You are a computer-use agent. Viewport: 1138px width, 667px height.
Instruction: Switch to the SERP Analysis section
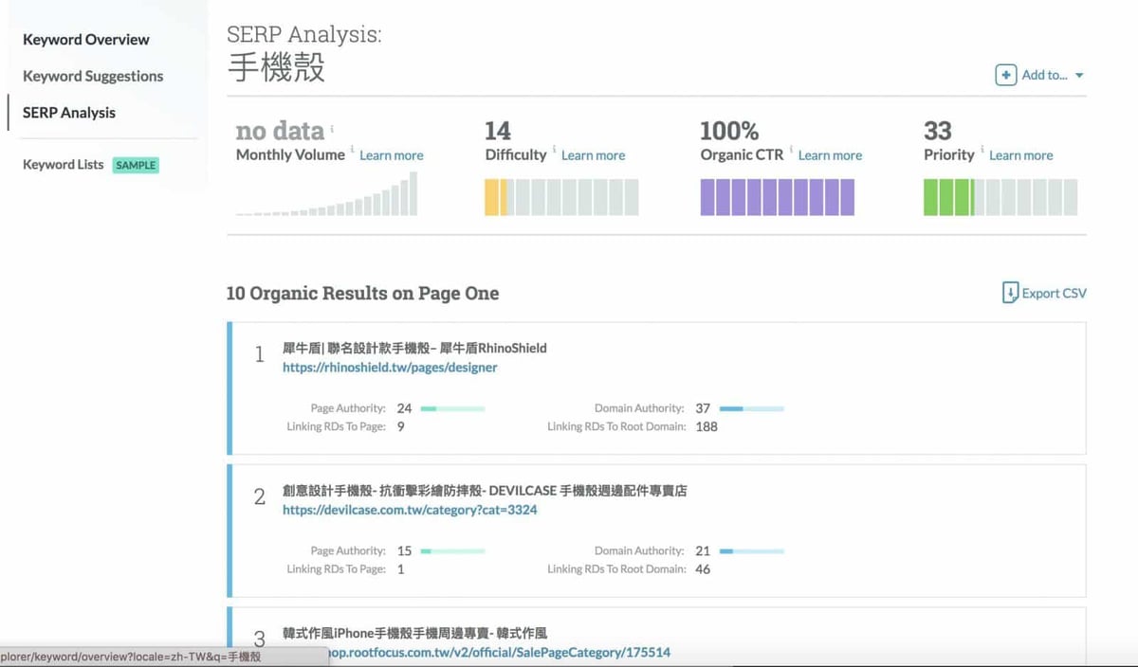(67, 112)
